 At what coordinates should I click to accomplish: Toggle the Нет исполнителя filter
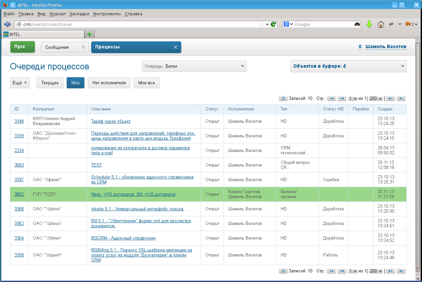(109, 83)
